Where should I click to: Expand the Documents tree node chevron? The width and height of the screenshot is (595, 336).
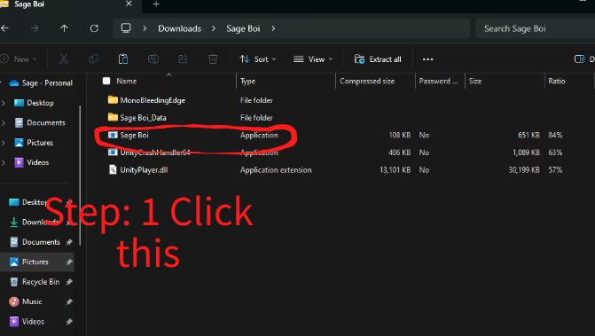tap(4, 122)
